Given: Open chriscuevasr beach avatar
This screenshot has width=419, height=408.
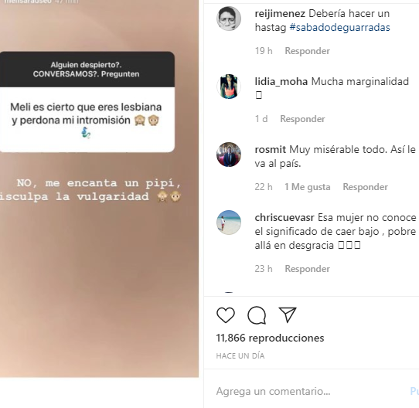Looking at the screenshot, I should coord(229,223).
